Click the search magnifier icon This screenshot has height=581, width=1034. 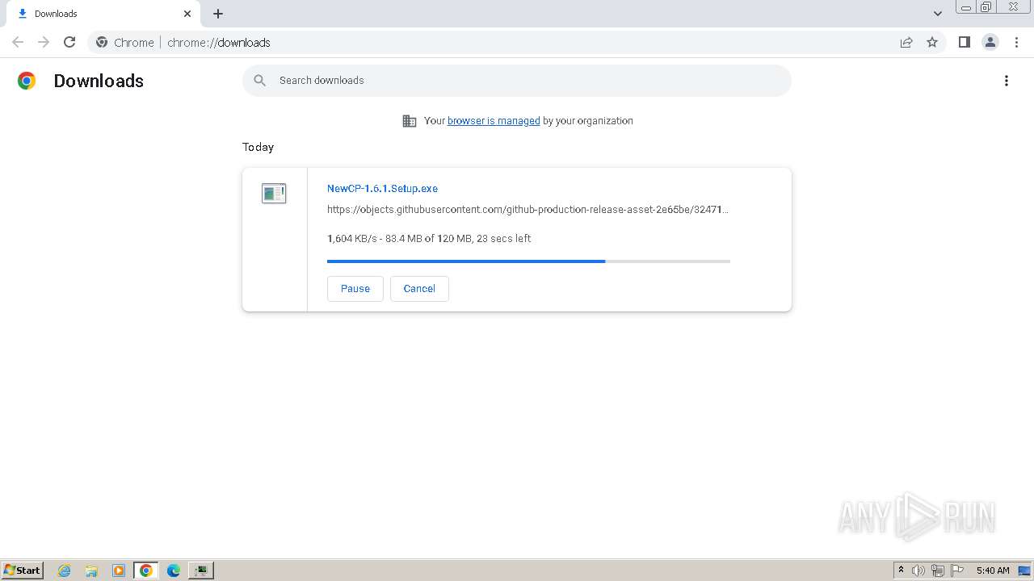pos(260,81)
